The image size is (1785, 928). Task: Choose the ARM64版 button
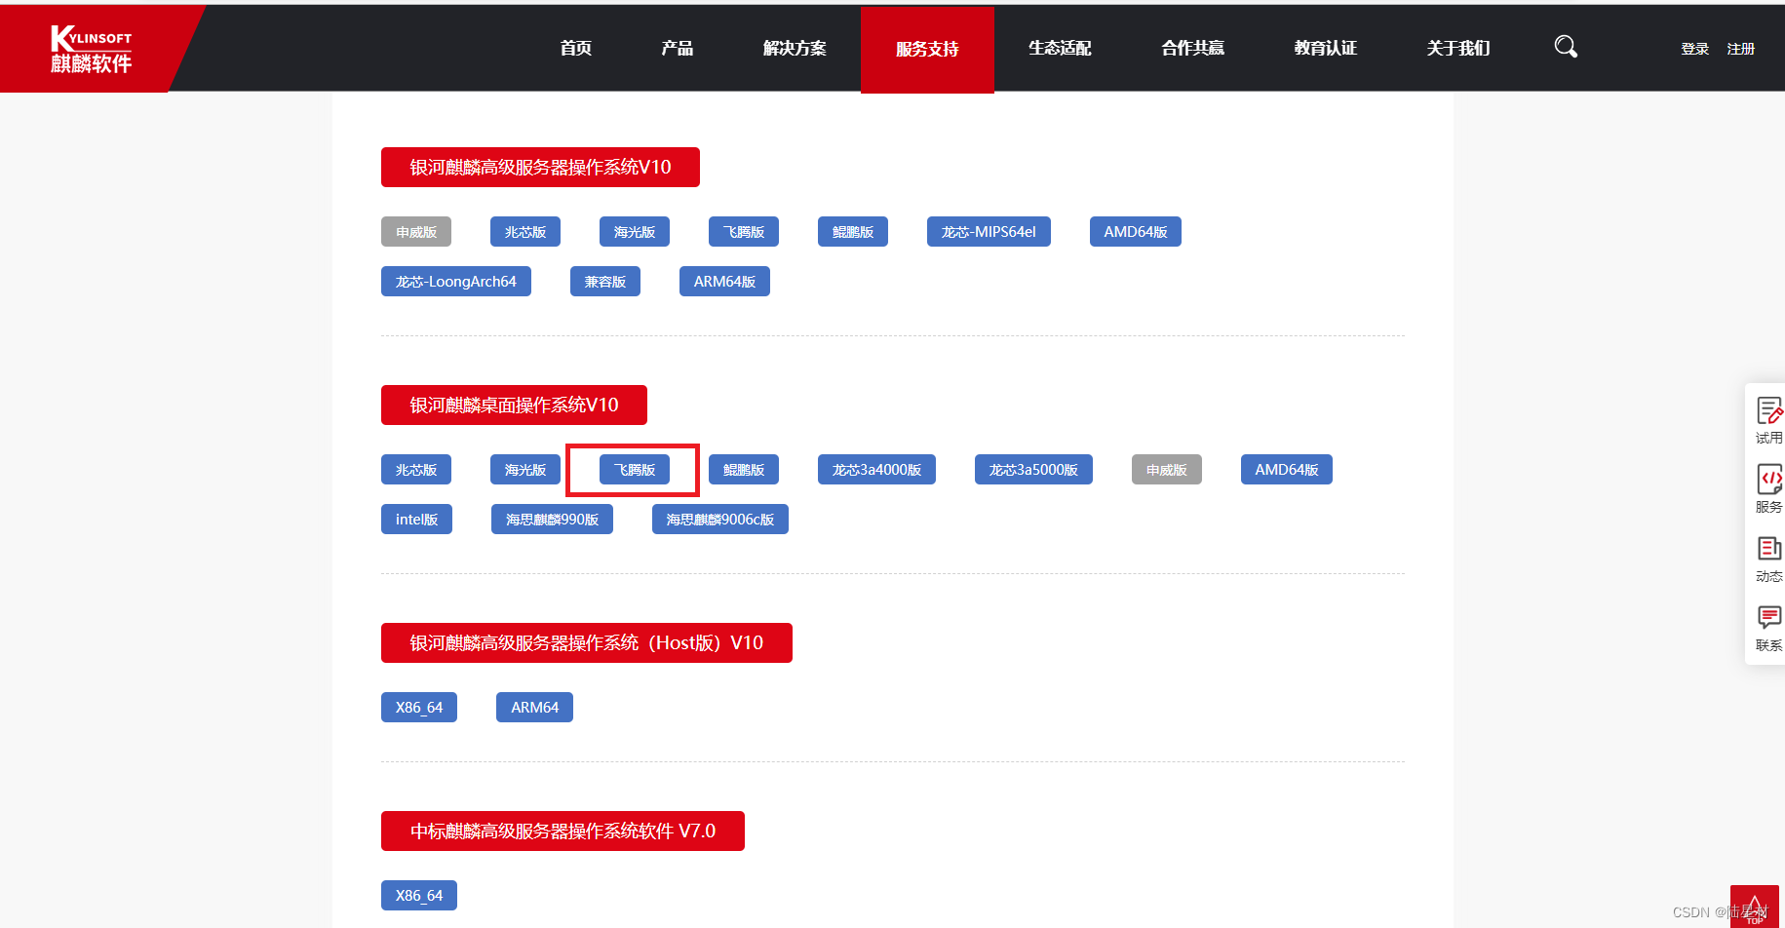pyautogui.click(x=724, y=282)
